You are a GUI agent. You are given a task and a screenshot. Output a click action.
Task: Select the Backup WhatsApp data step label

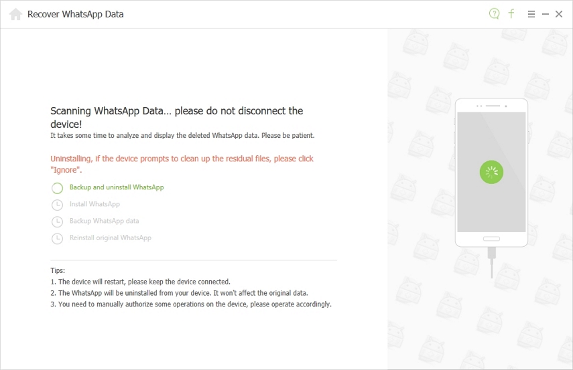104,221
